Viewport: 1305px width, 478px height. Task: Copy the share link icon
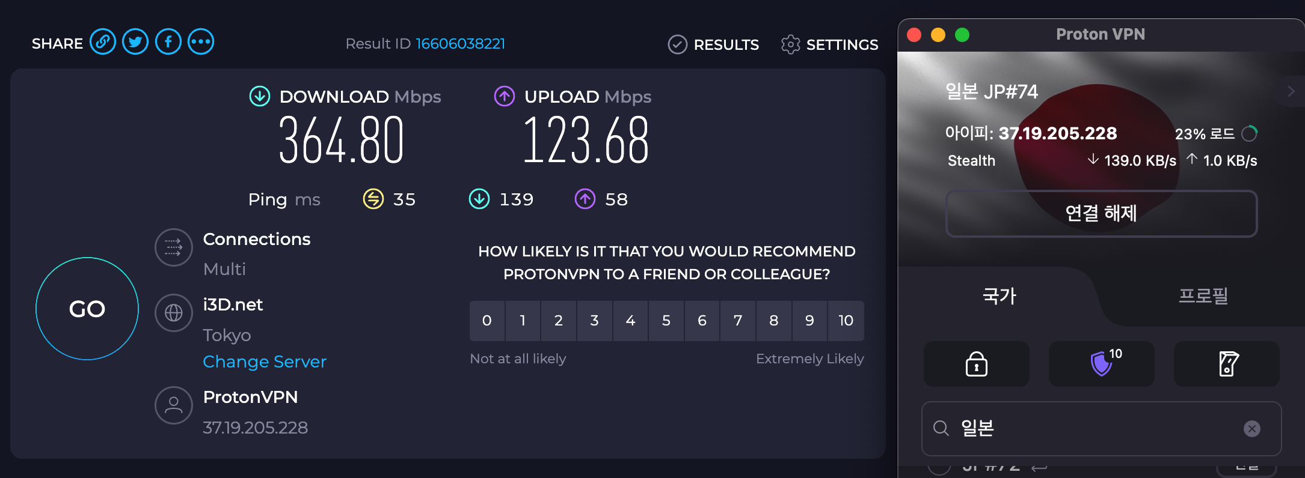click(x=103, y=42)
